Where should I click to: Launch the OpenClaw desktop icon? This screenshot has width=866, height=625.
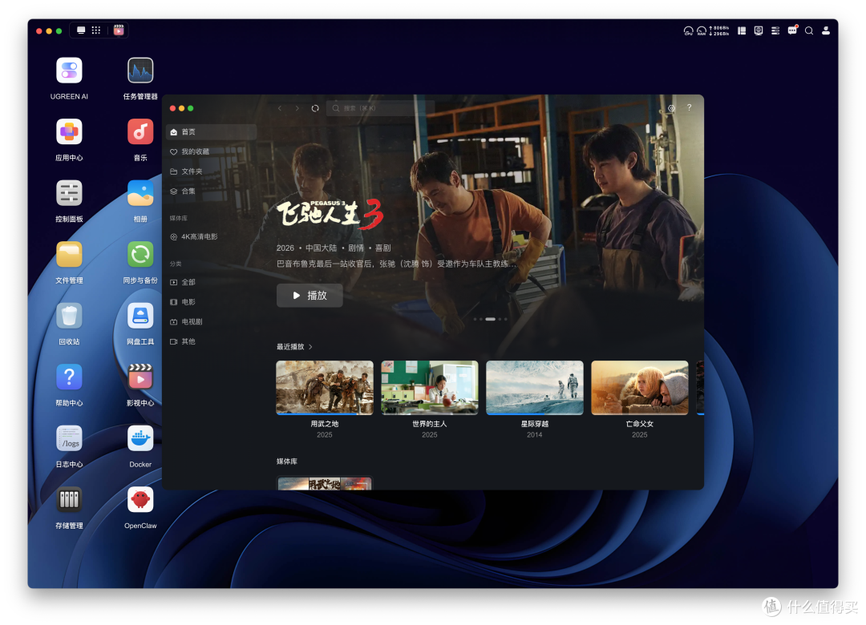pyautogui.click(x=140, y=500)
